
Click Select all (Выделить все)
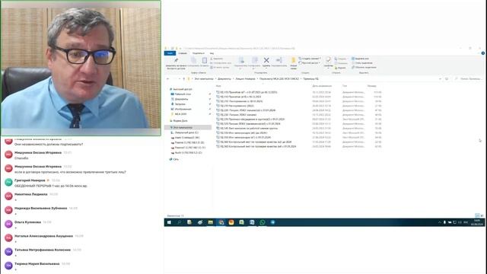(x=360, y=59)
